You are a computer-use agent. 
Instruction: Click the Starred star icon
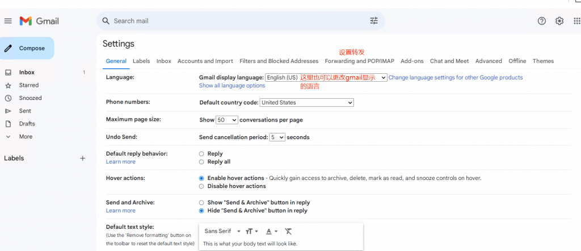[x=8, y=85]
